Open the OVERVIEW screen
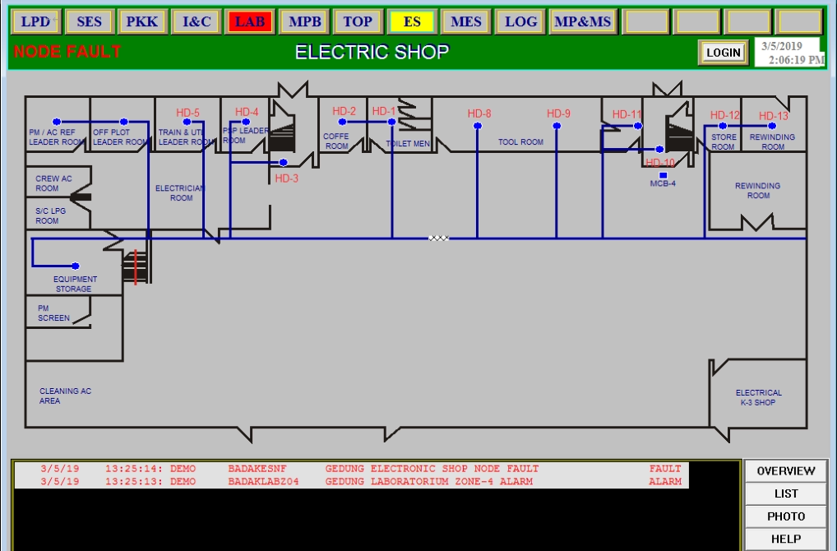 (x=785, y=471)
